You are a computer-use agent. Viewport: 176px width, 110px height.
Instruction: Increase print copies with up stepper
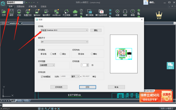point(87,64)
